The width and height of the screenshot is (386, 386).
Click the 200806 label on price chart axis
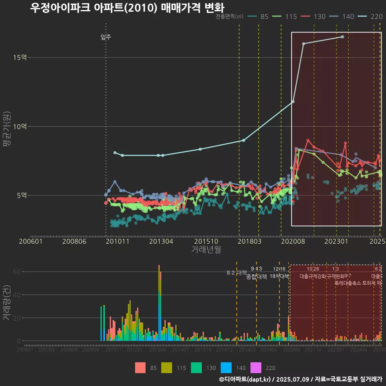(74, 241)
